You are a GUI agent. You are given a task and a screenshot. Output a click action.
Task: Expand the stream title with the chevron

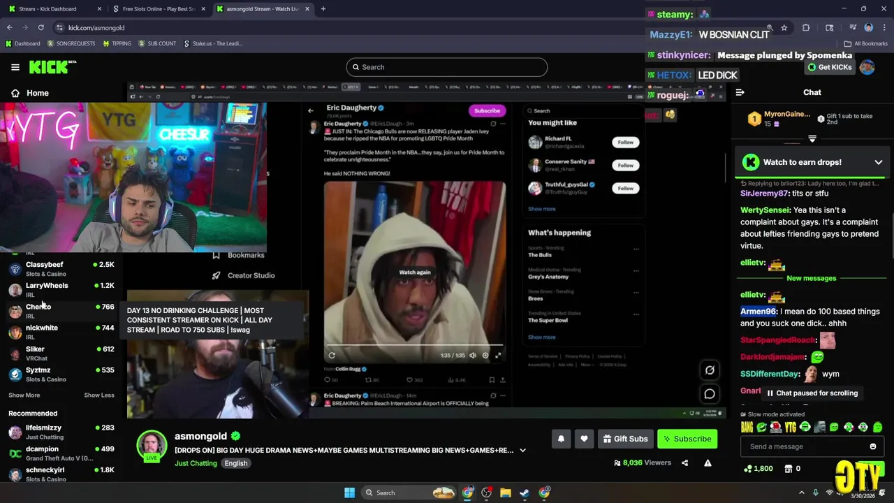pos(522,451)
